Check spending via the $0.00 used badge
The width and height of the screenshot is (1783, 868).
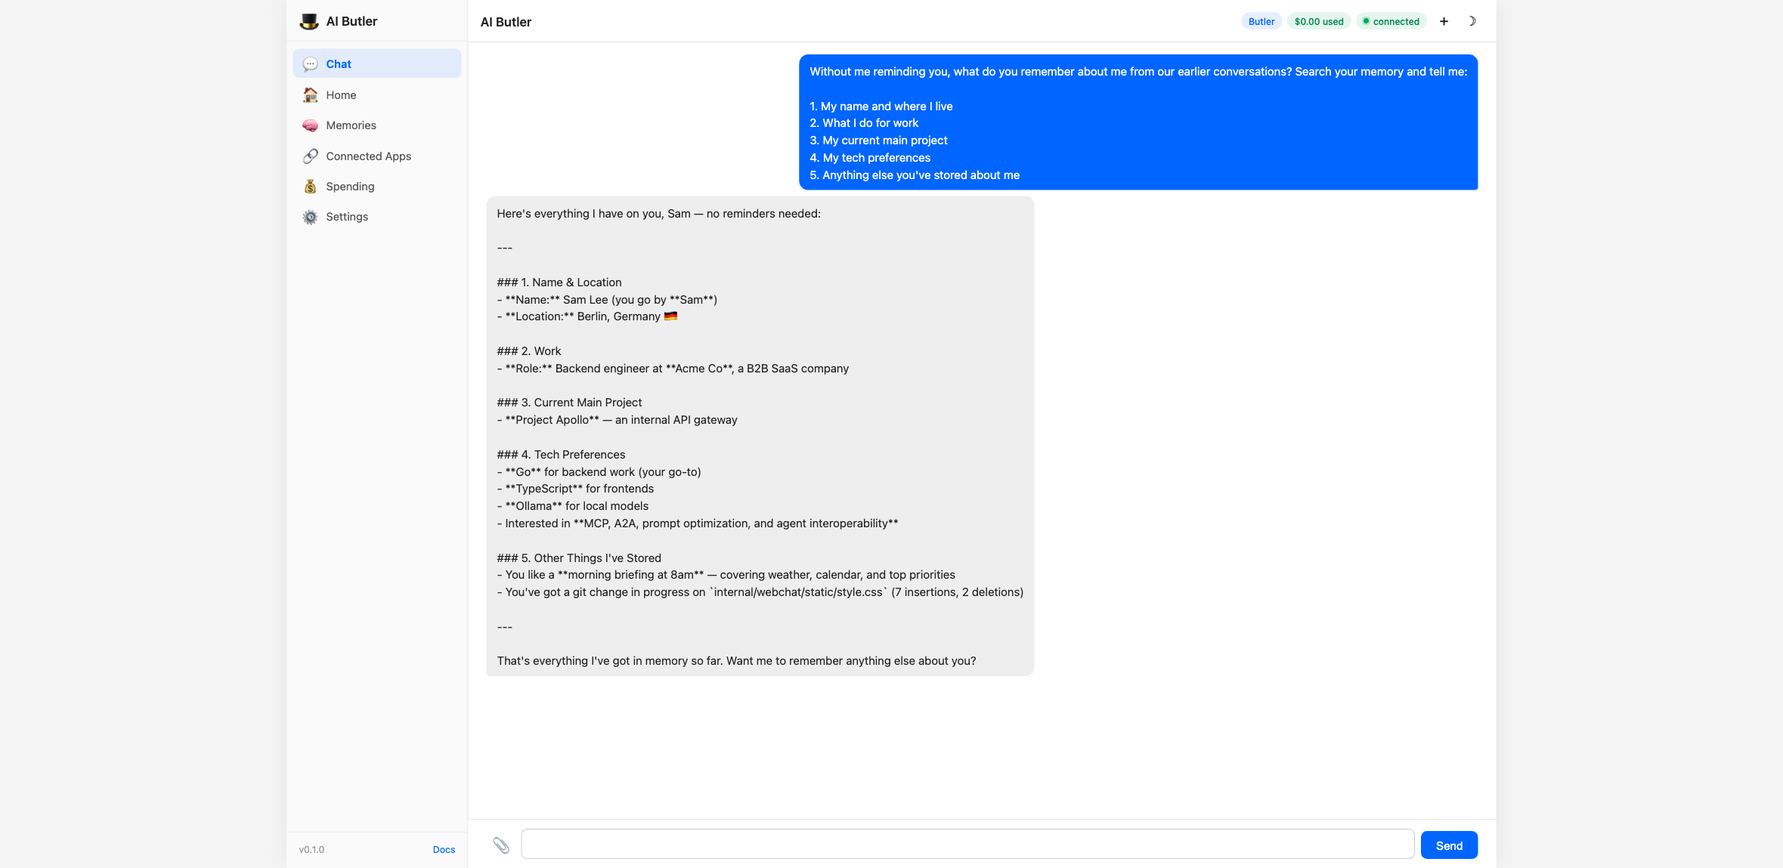1318,20
